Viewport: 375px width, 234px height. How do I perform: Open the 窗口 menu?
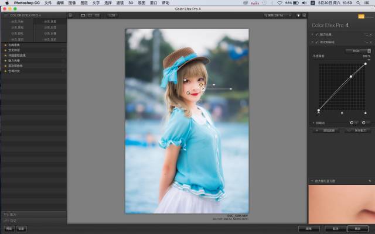154,3
